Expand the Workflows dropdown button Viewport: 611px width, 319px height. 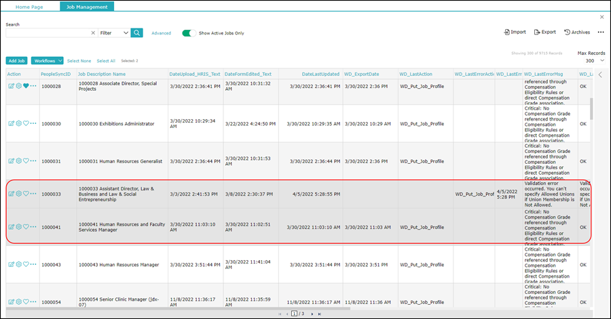tap(47, 61)
